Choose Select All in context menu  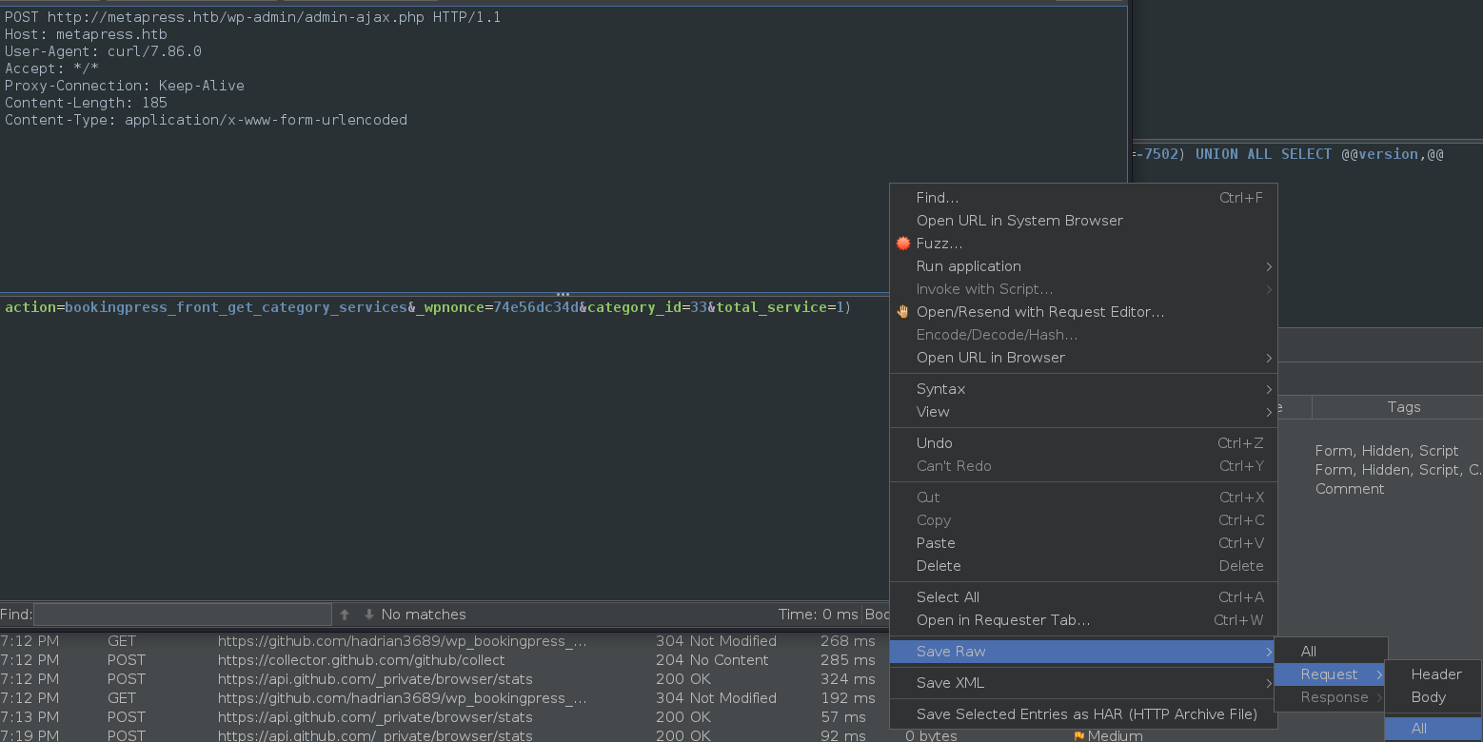tap(1083, 597)
